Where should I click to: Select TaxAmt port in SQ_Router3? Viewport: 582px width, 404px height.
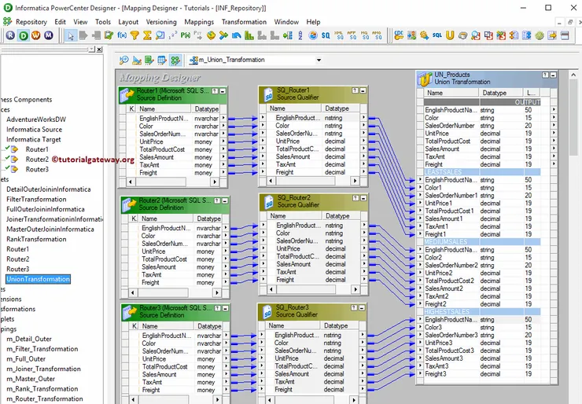285,382
